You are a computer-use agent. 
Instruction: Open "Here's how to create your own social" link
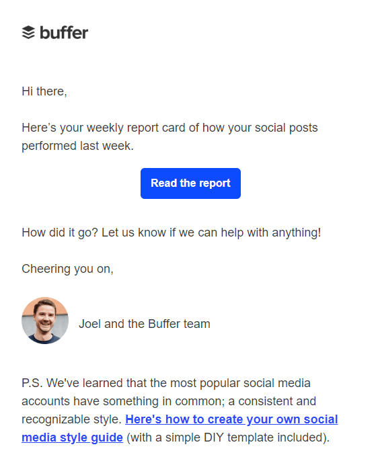(231, 419)
